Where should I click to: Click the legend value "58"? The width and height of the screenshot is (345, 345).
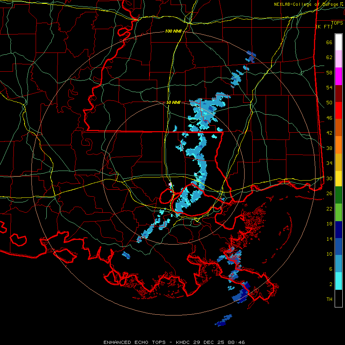pos(329,72)
